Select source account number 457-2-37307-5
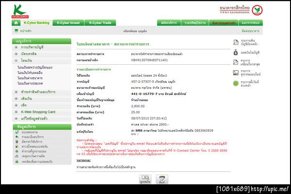 tap(143, 81)
